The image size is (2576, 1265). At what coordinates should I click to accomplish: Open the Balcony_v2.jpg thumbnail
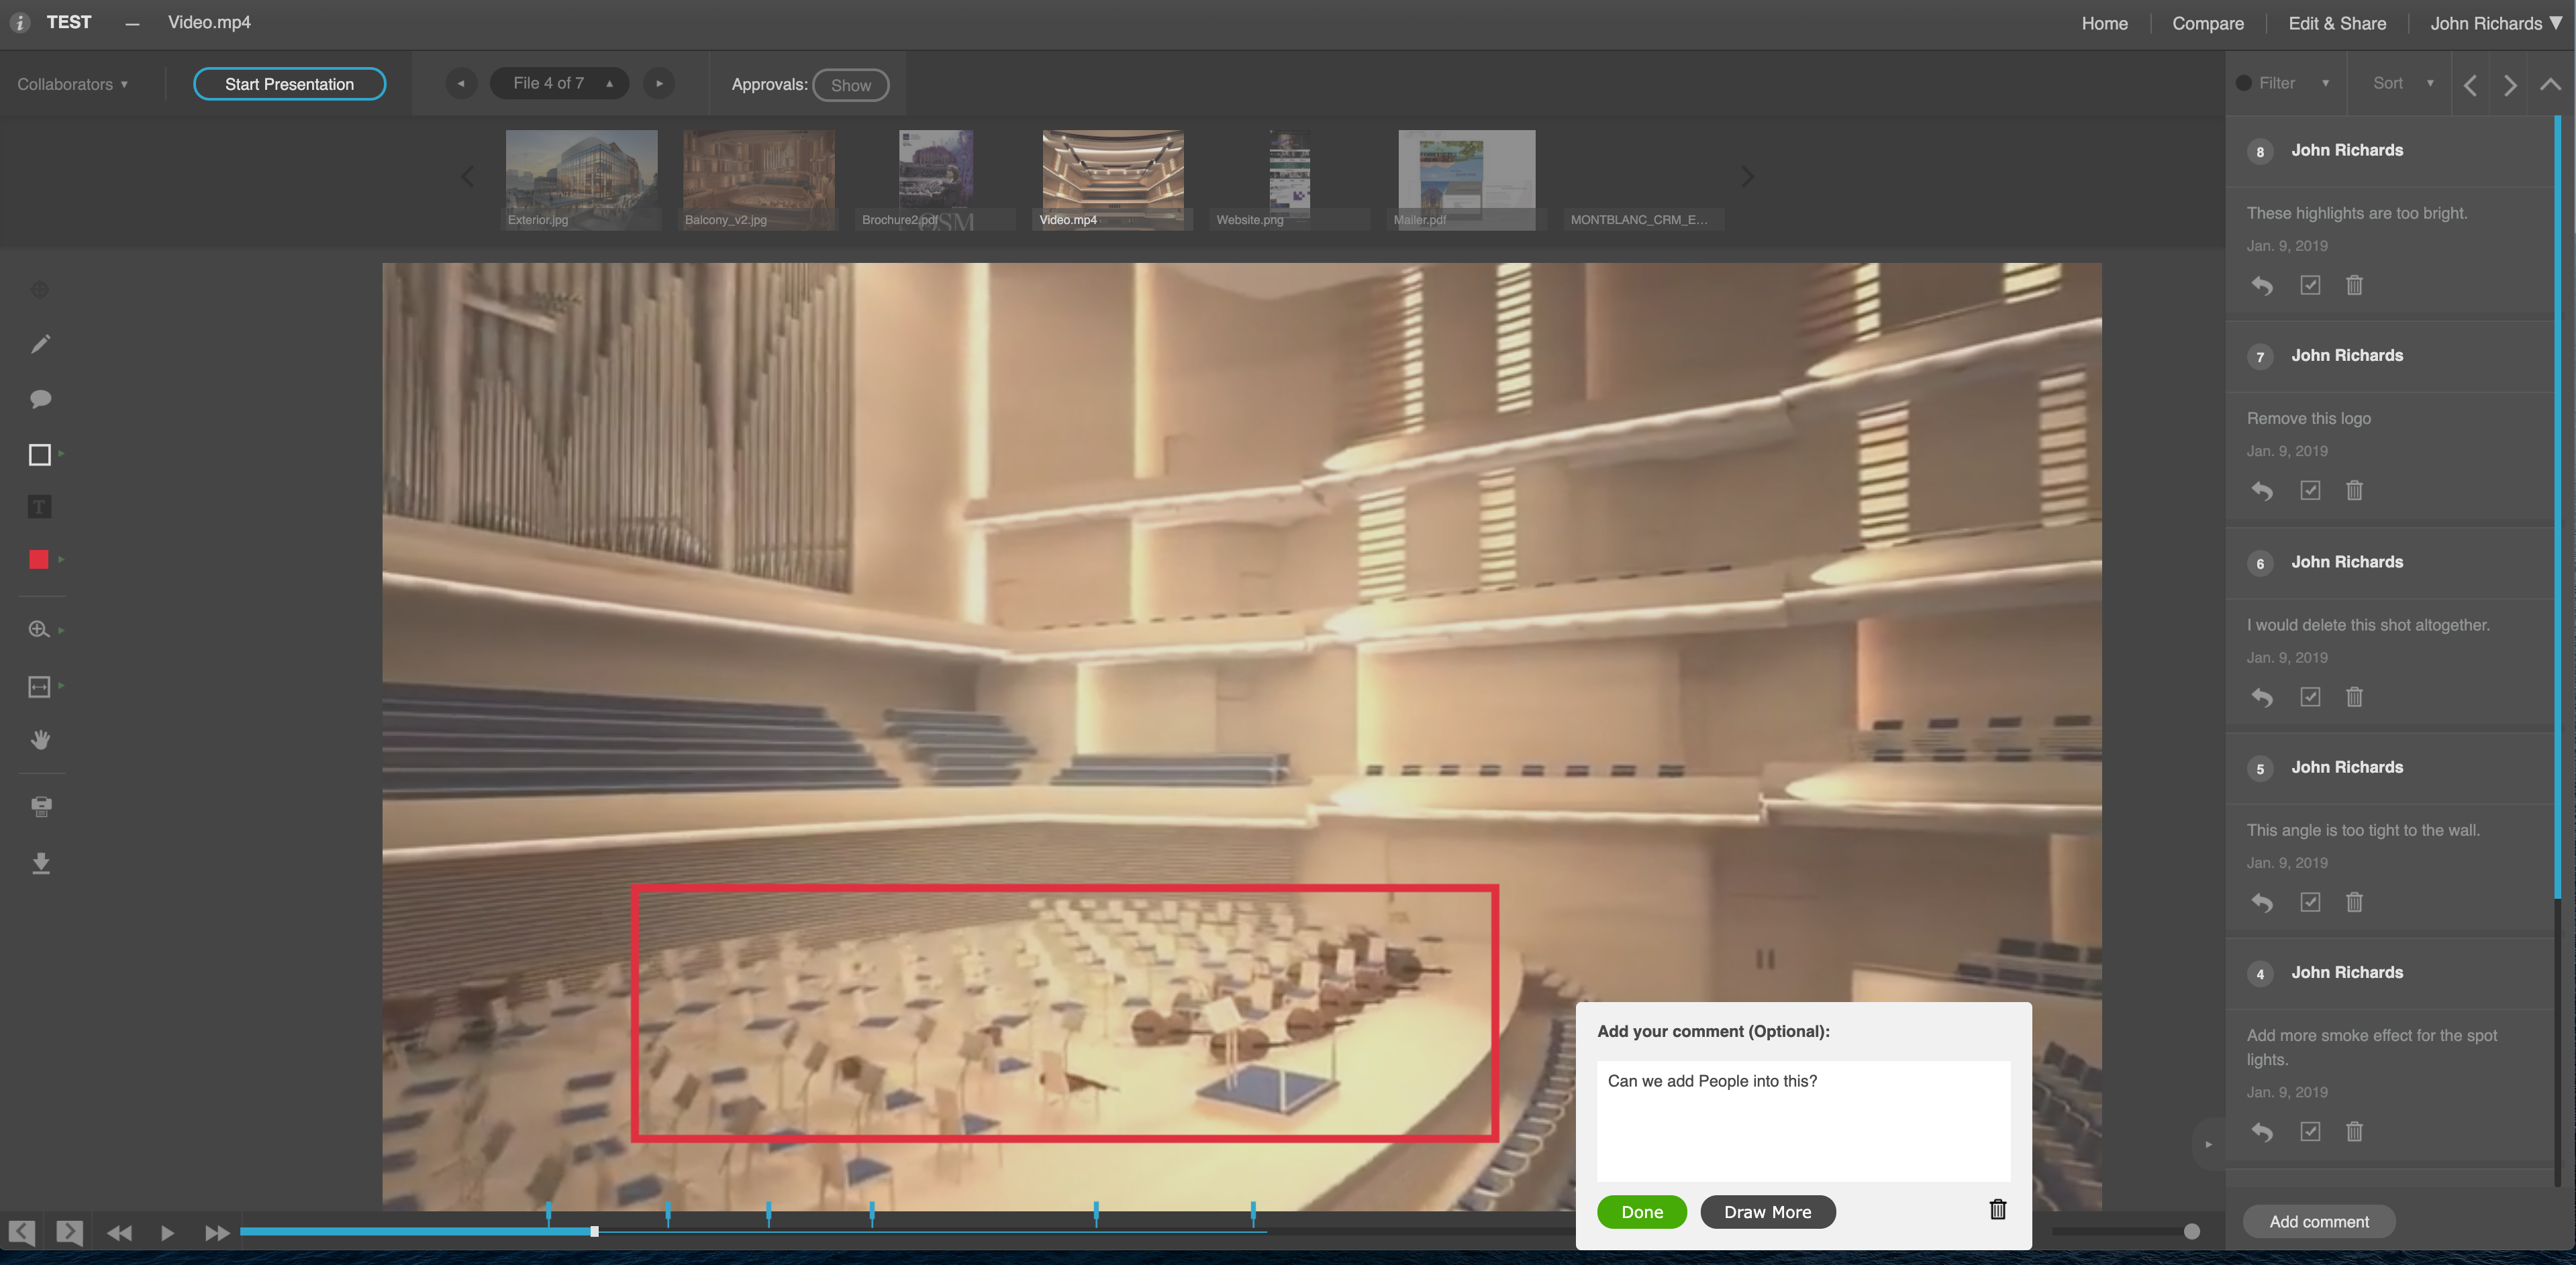[x=758, y=178]
